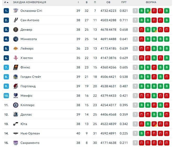Click the rank 10 badge for Мемфіс

[x=6, y=96]
